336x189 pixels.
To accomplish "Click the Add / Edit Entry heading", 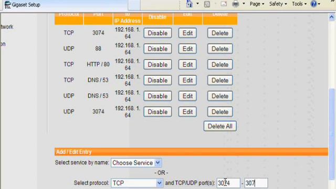I will pos(73,152).
